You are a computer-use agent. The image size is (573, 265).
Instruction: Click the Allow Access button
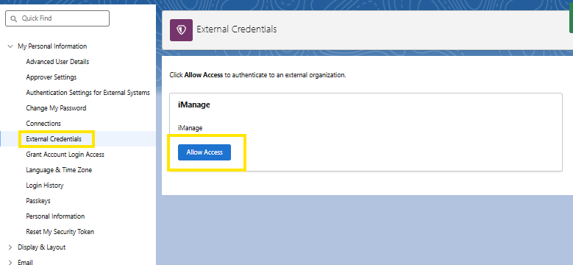pos(204,152)
